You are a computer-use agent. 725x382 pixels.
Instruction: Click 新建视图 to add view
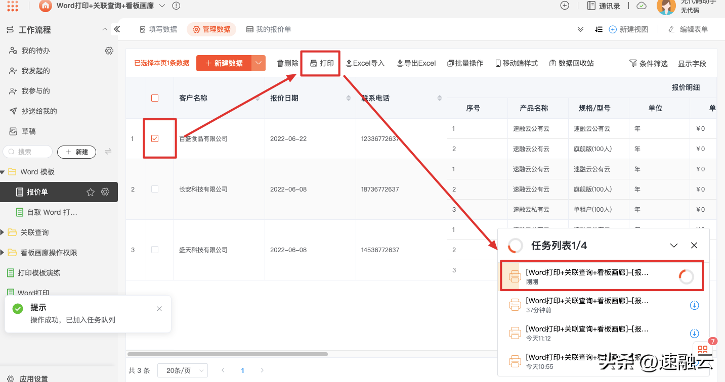[x=628, y=29]
